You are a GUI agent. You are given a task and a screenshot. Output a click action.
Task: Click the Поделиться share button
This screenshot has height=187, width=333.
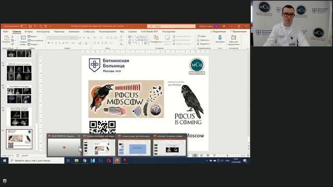218,32
